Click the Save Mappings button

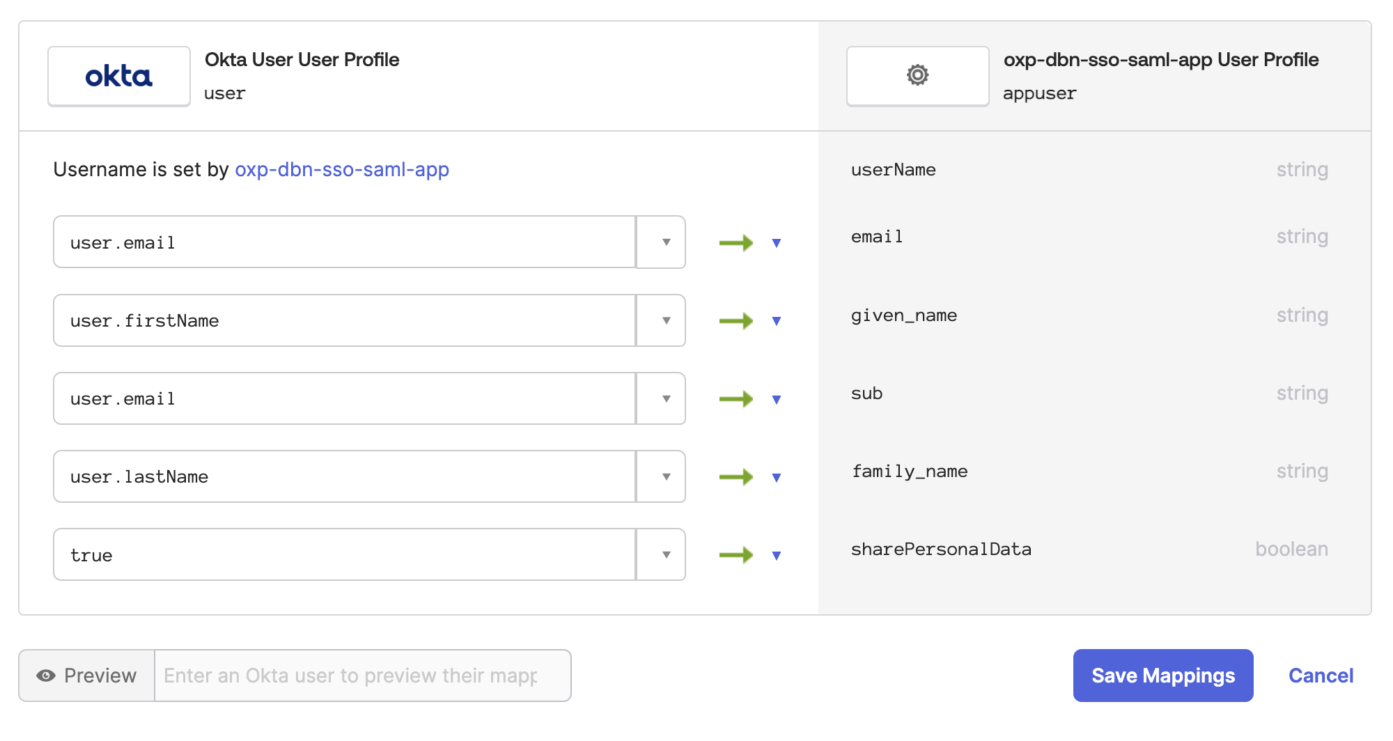(1163, 676)
